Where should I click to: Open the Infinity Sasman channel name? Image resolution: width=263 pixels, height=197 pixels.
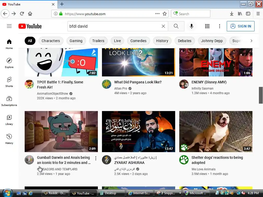coord(202,88)
